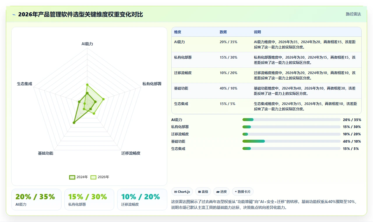Click the 2026年 AI能力 radar data point

click(x=87, y=85)
